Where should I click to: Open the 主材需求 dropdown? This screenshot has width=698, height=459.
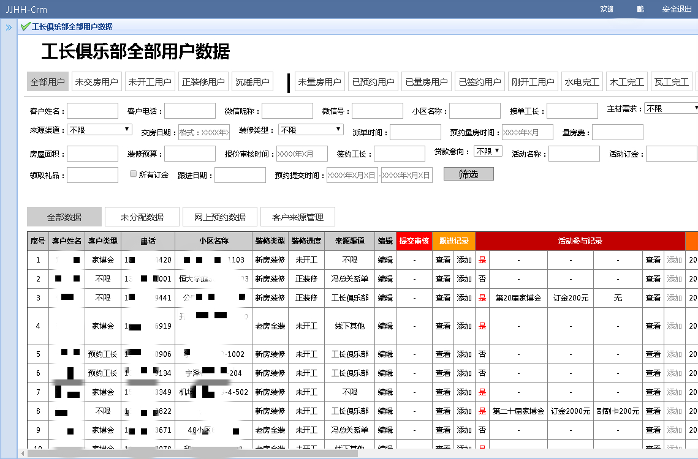[671, 108]
